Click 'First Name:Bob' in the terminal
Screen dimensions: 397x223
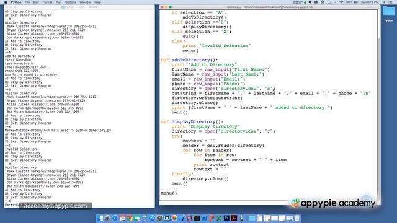pos(18,60)
